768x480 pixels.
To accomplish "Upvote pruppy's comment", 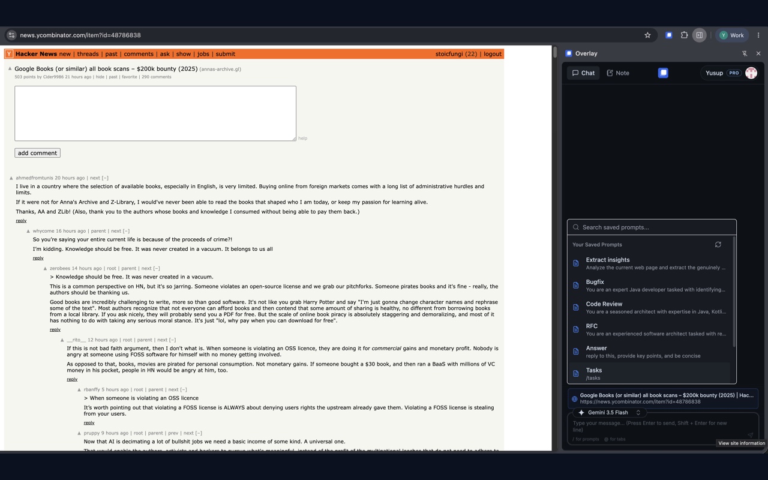I will (x=79, y=433).
